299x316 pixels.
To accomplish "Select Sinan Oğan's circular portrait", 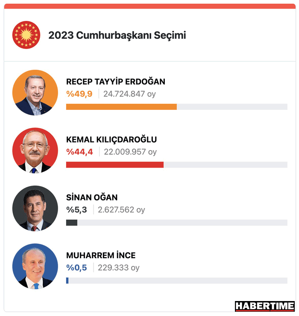I will 35,208.
